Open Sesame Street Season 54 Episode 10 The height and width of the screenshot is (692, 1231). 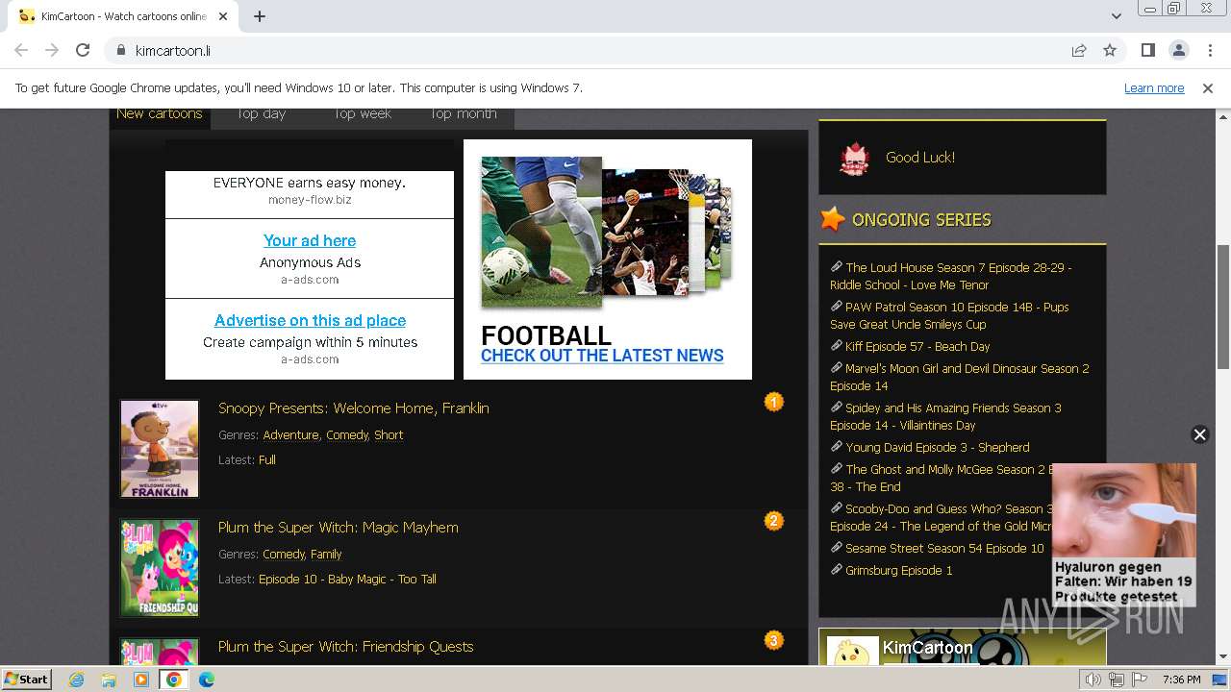click(x=944, y=549)
